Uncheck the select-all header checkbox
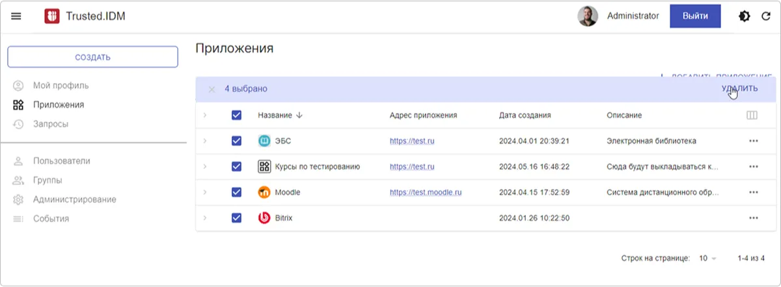781x287 pixels. 237,116
